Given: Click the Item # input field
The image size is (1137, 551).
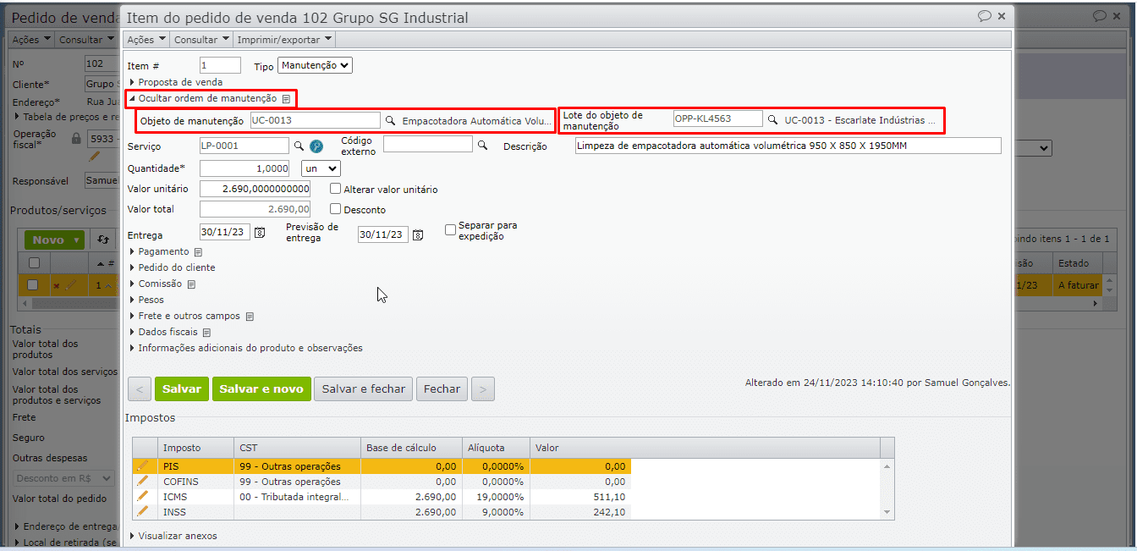Looking at the screenshot, I should tap(220, 65).
